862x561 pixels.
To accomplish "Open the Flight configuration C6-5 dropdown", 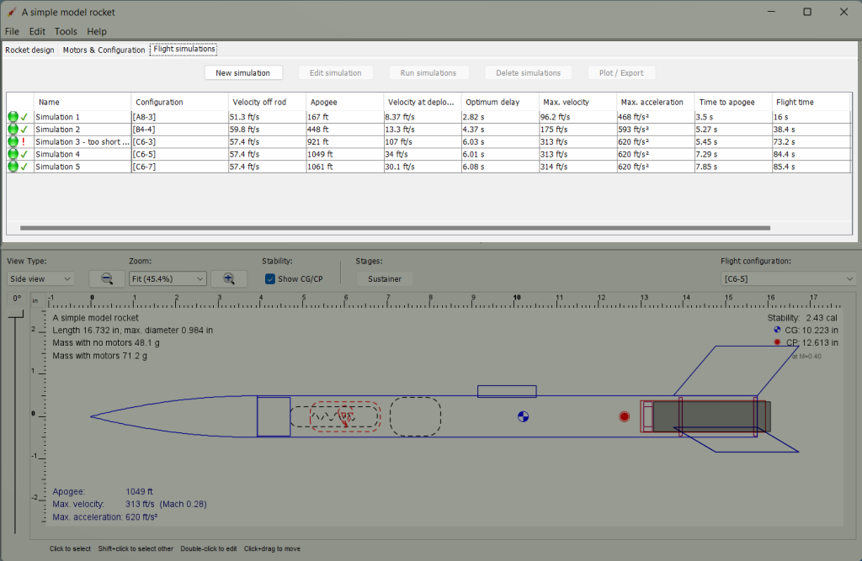I will (x=788, y=278).
